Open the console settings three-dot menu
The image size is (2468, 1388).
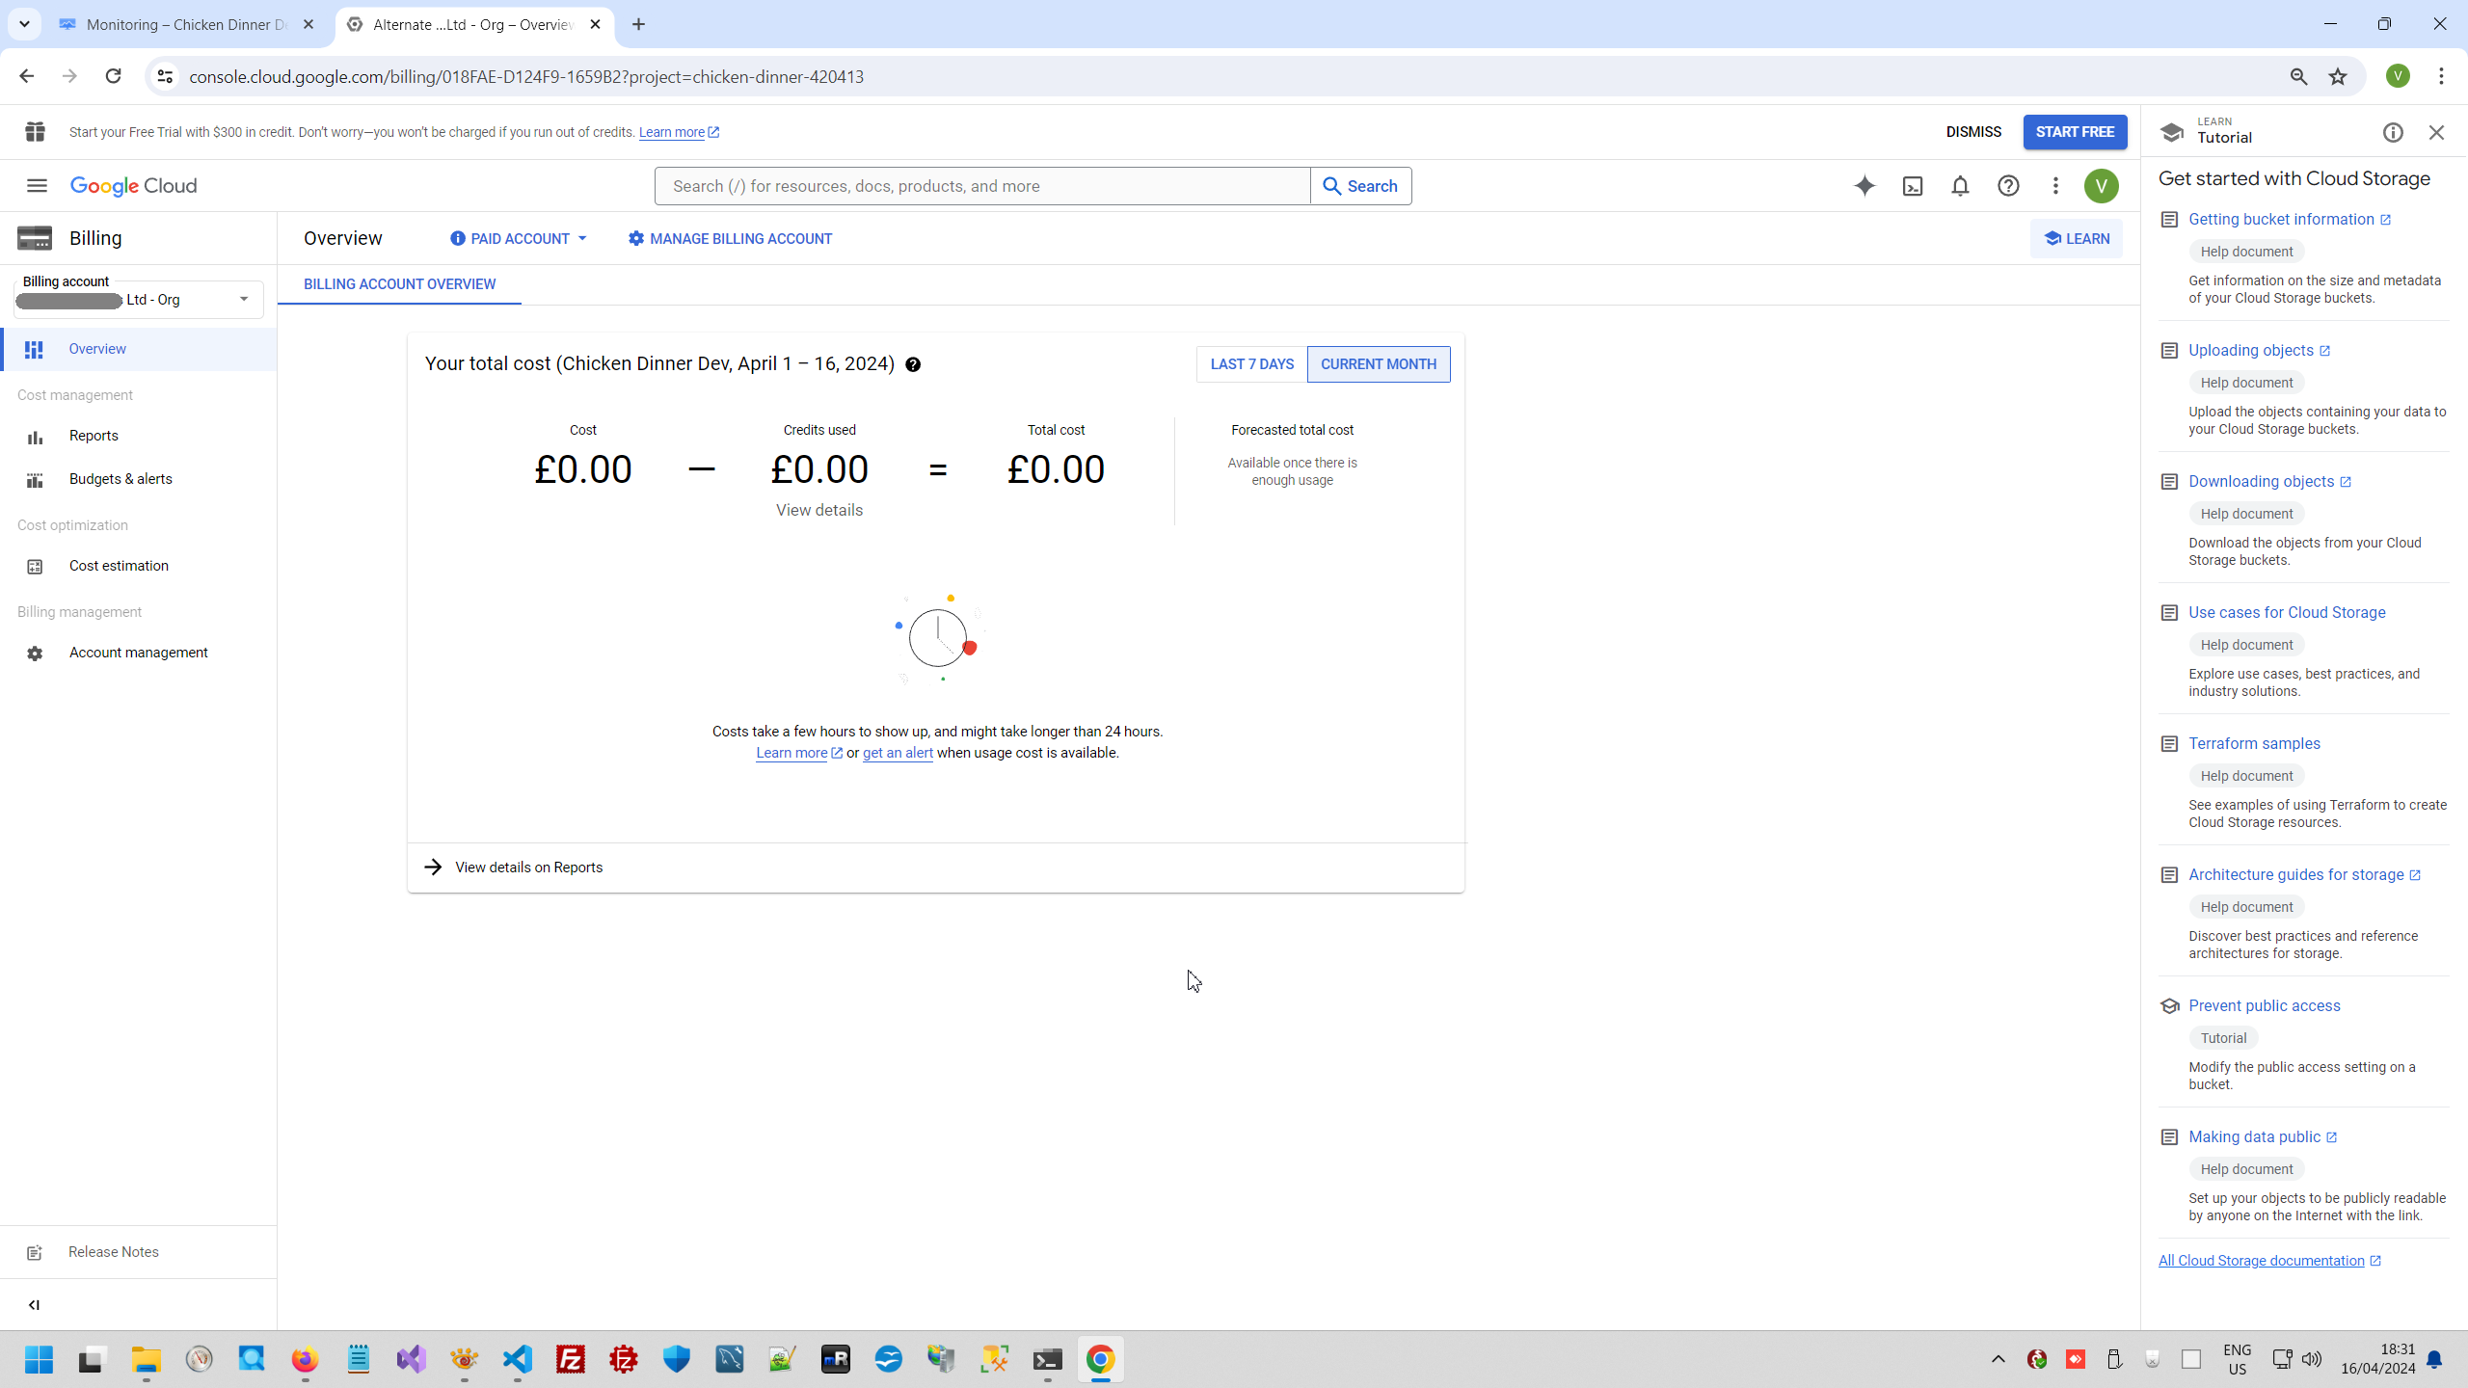(2055, 186)
